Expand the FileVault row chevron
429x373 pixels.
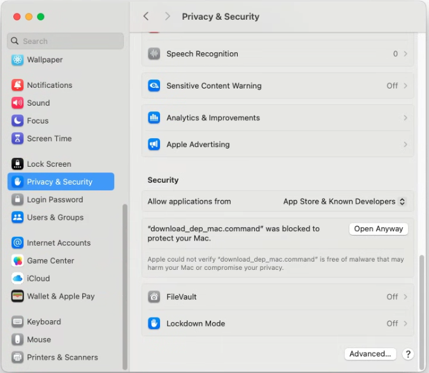[x=405, y=297]
